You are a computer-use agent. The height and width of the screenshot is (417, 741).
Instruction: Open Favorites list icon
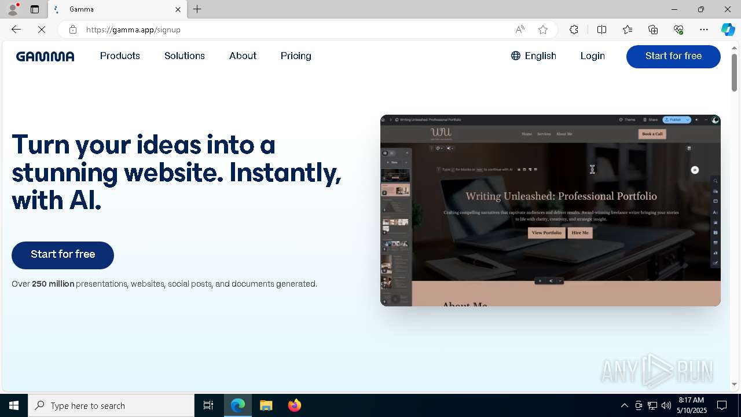pos(628,30)
